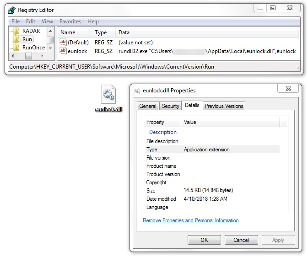Image resolution: width=308 pixels, height=257 pixels.
Task: Click the Value column header
Action: [230, 122]
